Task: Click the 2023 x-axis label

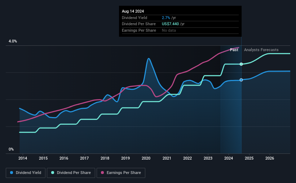Action: 208,158
